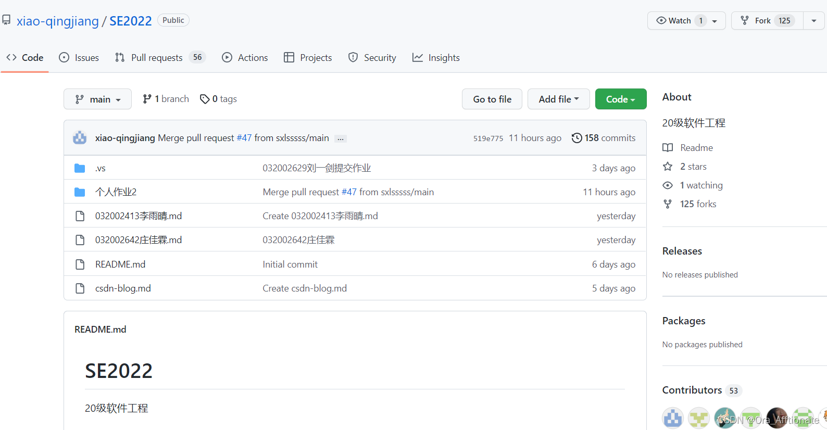Open the Fork options dropdown arrow
The height and width of the screenshot is (430, 827).
click(814, 21)
